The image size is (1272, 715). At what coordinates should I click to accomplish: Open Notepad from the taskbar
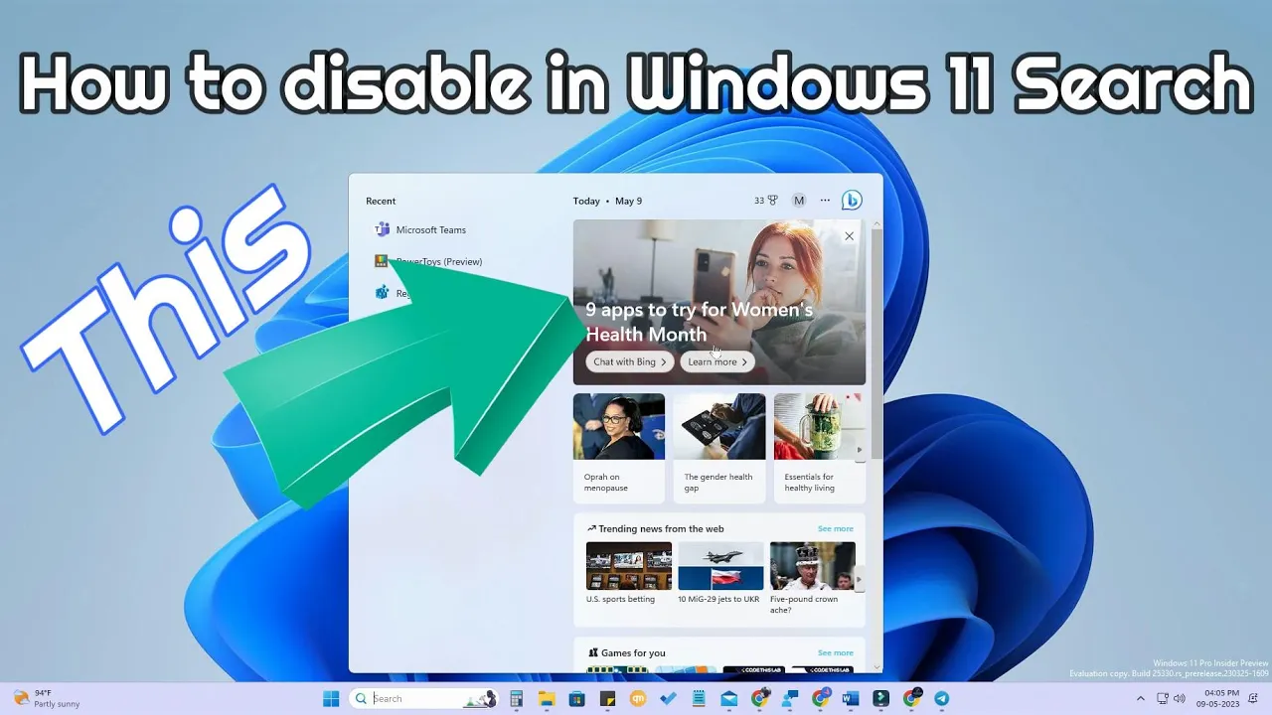point(699,698)
